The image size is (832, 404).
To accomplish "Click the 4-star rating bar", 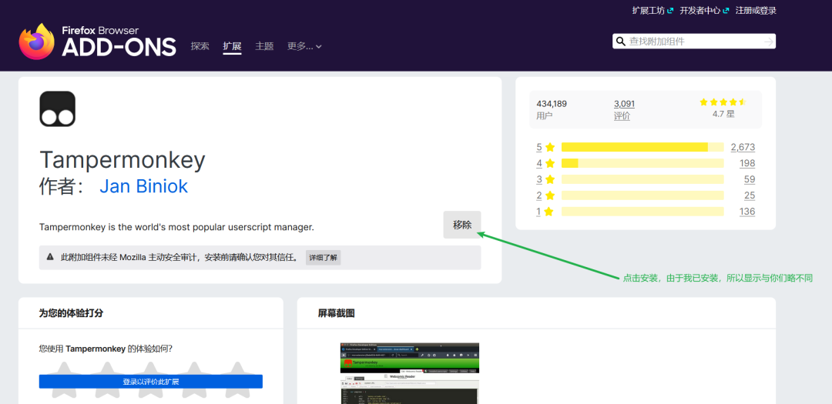I will (x=642, y=163).
